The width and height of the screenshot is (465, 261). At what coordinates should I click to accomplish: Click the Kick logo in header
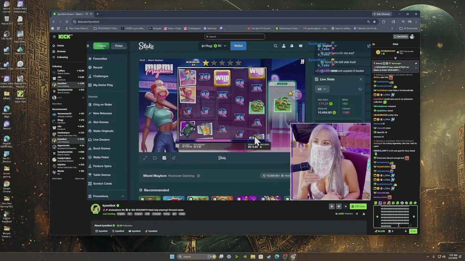65,36
